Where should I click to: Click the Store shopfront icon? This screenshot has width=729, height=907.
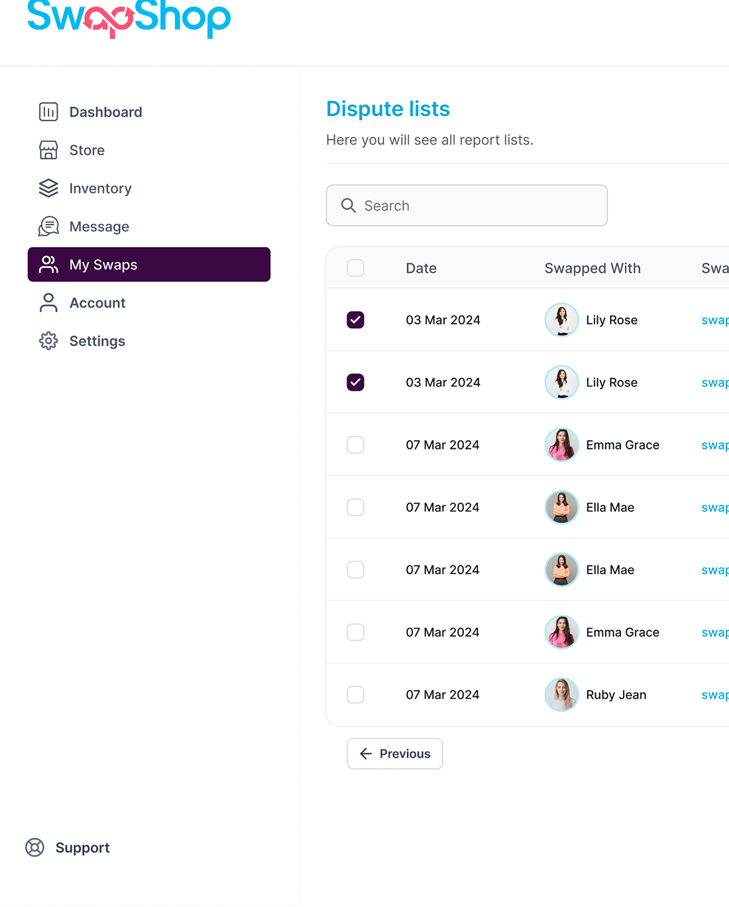click(48, 151)
